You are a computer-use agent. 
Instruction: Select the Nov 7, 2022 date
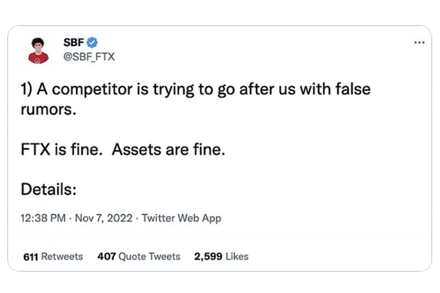103,218
